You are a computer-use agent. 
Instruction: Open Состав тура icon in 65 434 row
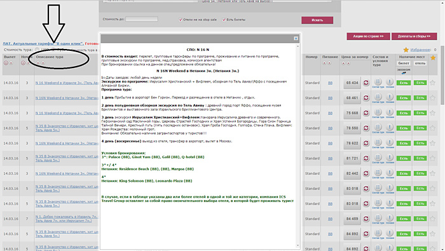coord(378,82)
